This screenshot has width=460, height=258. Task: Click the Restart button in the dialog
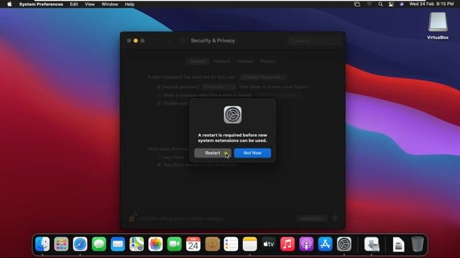pyautogui.click(x=213, y=153)
